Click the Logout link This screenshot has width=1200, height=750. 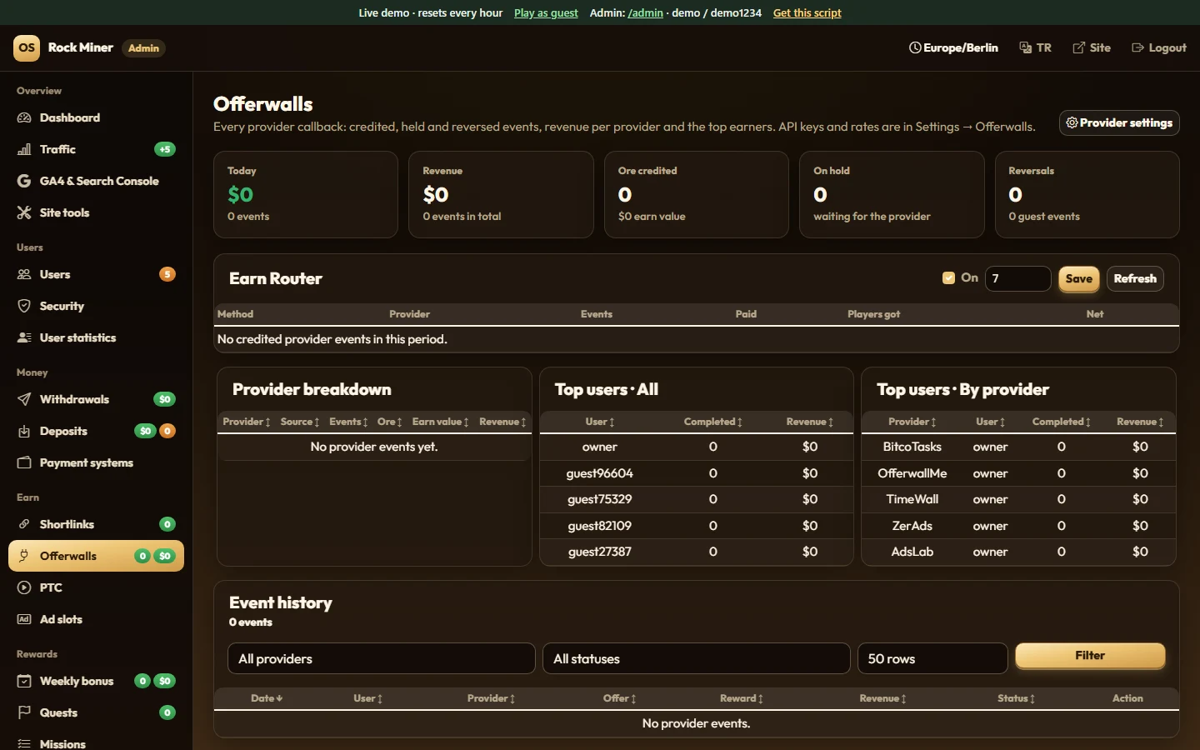(1159, 47)
